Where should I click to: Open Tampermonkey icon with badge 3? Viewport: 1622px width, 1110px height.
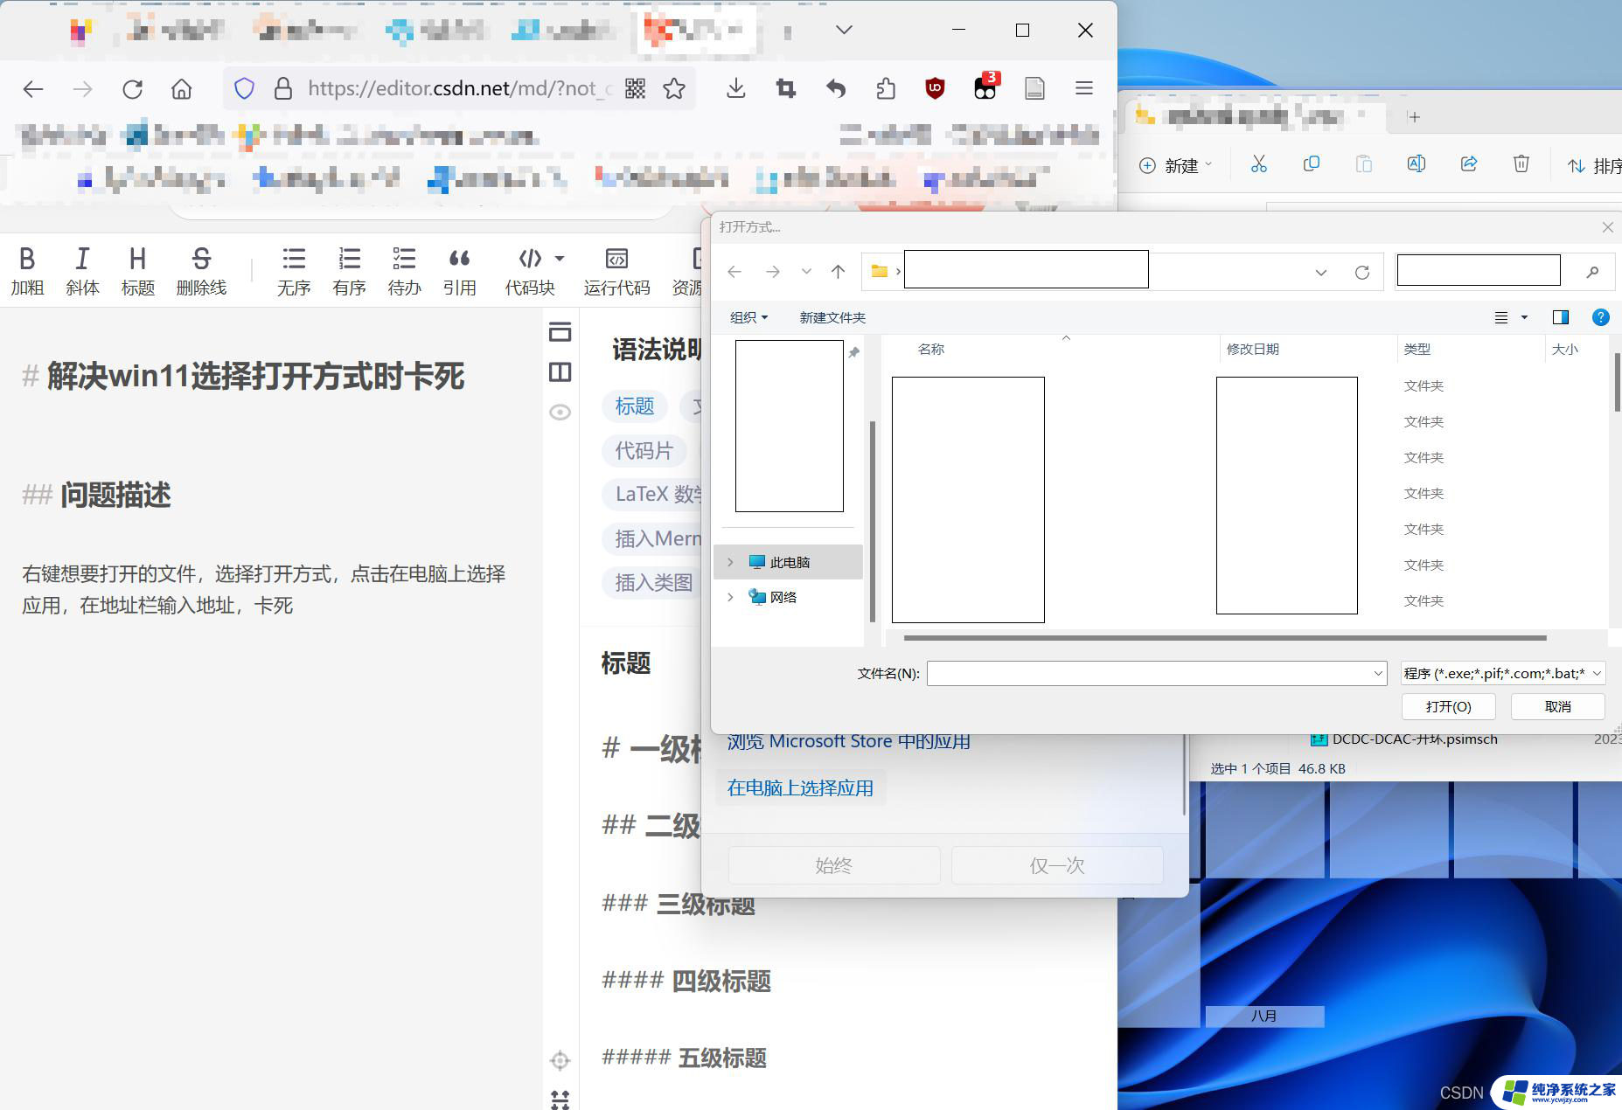[985, 87]
